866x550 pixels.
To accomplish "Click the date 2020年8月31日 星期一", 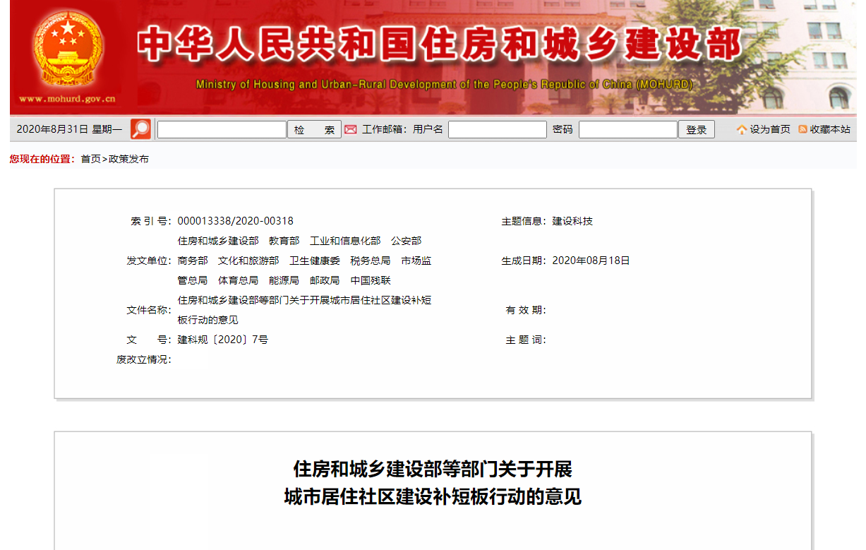I will point(69,130).
